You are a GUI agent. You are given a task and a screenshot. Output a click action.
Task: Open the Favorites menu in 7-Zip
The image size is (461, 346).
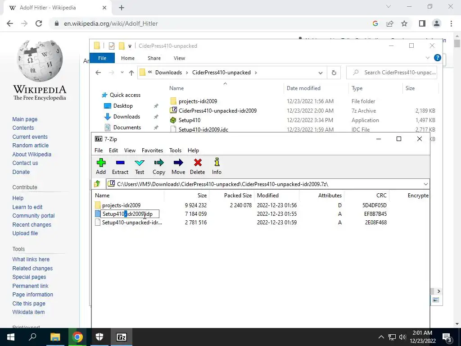[152, 150]
